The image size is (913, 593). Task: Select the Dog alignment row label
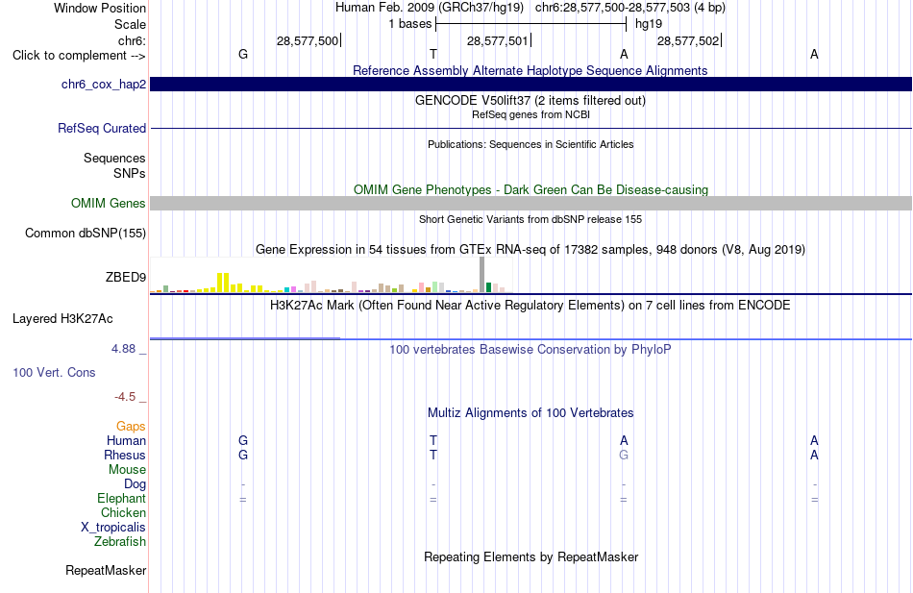[135, 484]
